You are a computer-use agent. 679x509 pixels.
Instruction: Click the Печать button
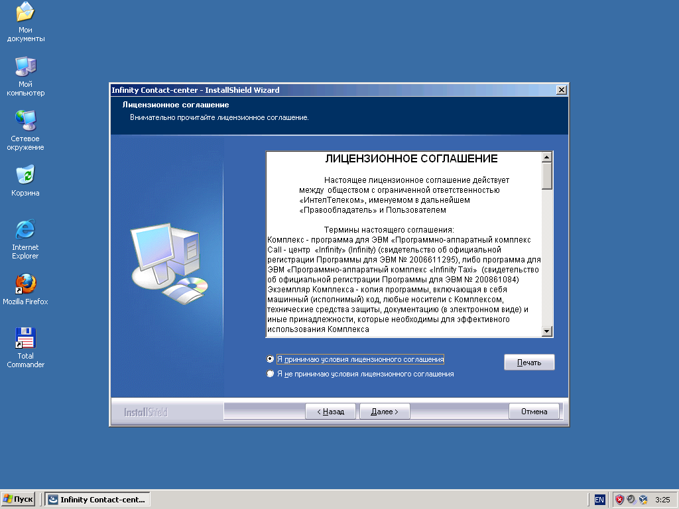[529, 363]
